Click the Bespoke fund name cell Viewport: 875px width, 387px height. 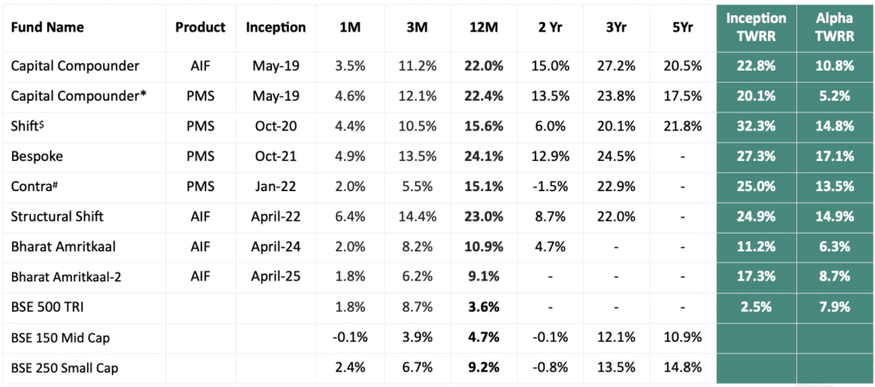pos(37,157)
